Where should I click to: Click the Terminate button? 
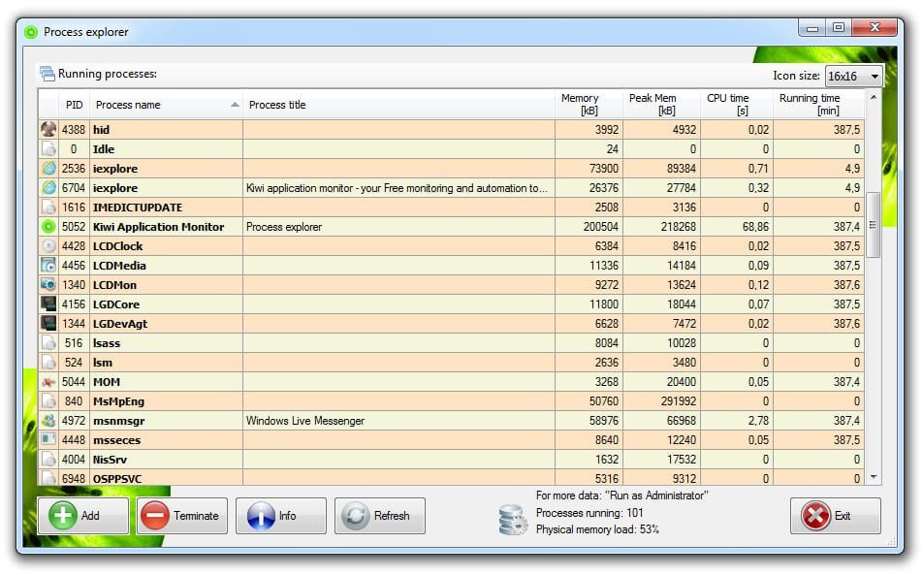point(181,516)
